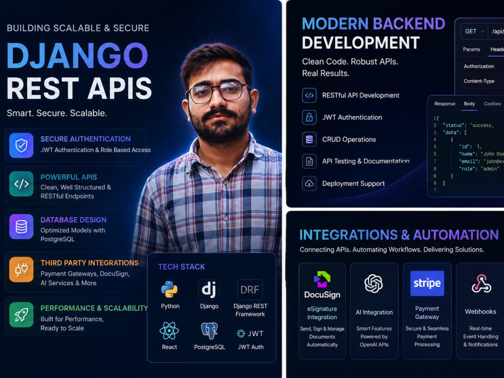The image size is (504, 378).
Task: Click the Django dj logo in Tech Stack
Action: 209,289
